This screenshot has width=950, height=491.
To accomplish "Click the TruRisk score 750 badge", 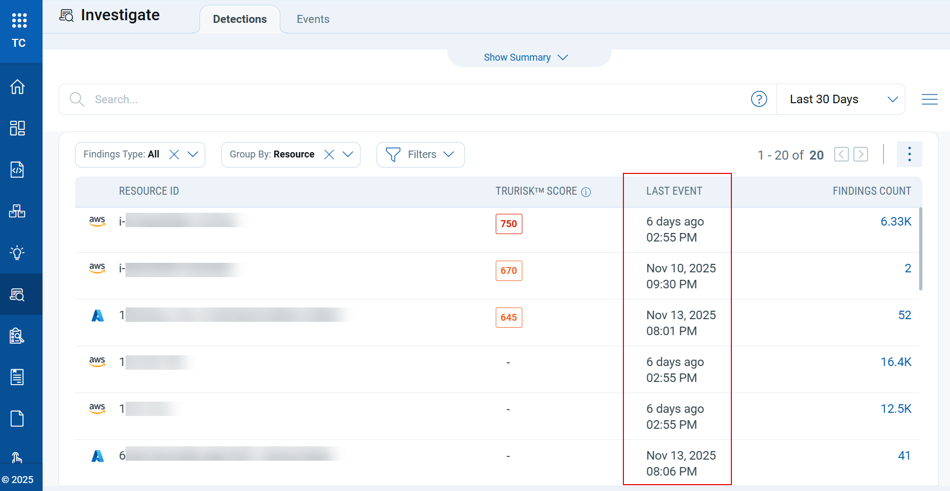I will pos(509,224).
